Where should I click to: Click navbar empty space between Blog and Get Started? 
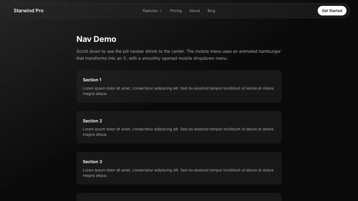267,11
